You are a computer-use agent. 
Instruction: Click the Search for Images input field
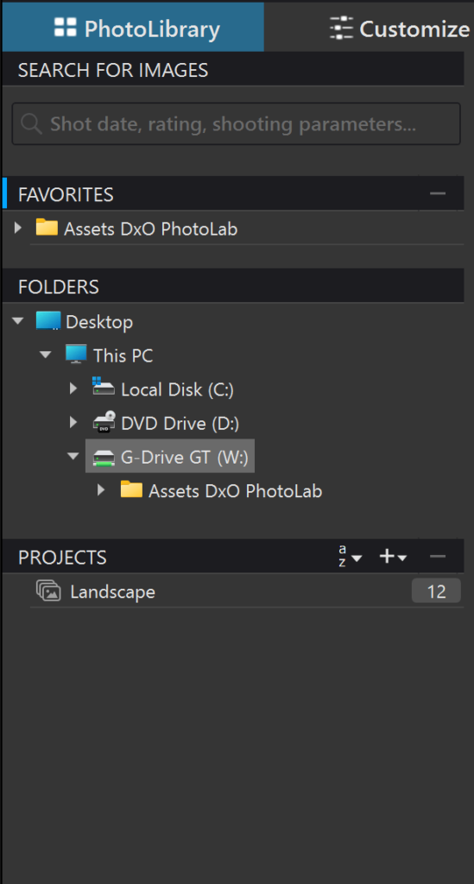[x=237, y=123]
